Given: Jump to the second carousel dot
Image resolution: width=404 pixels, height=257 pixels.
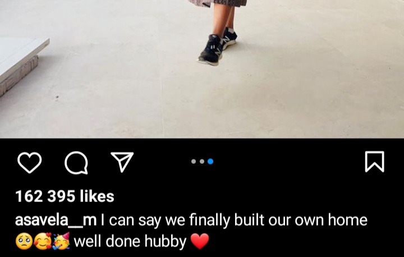Looking at the screenshot, I should point(202,162).
